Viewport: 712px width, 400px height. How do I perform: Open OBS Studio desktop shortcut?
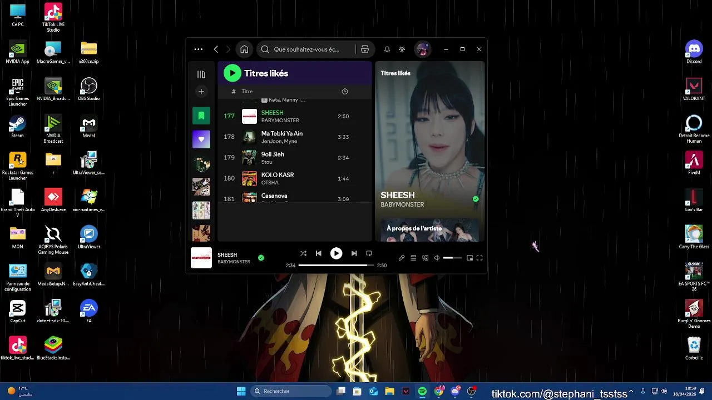pos(89,89)
